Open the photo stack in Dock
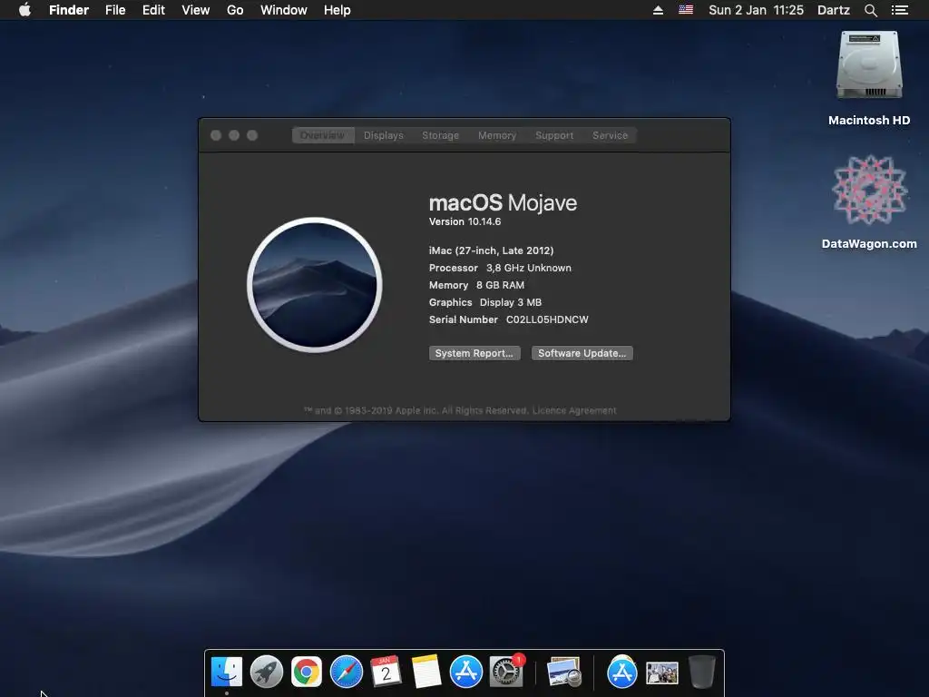The height and width of the screenshot is (697, 929). pyautogui.click(x=661, y=673)
